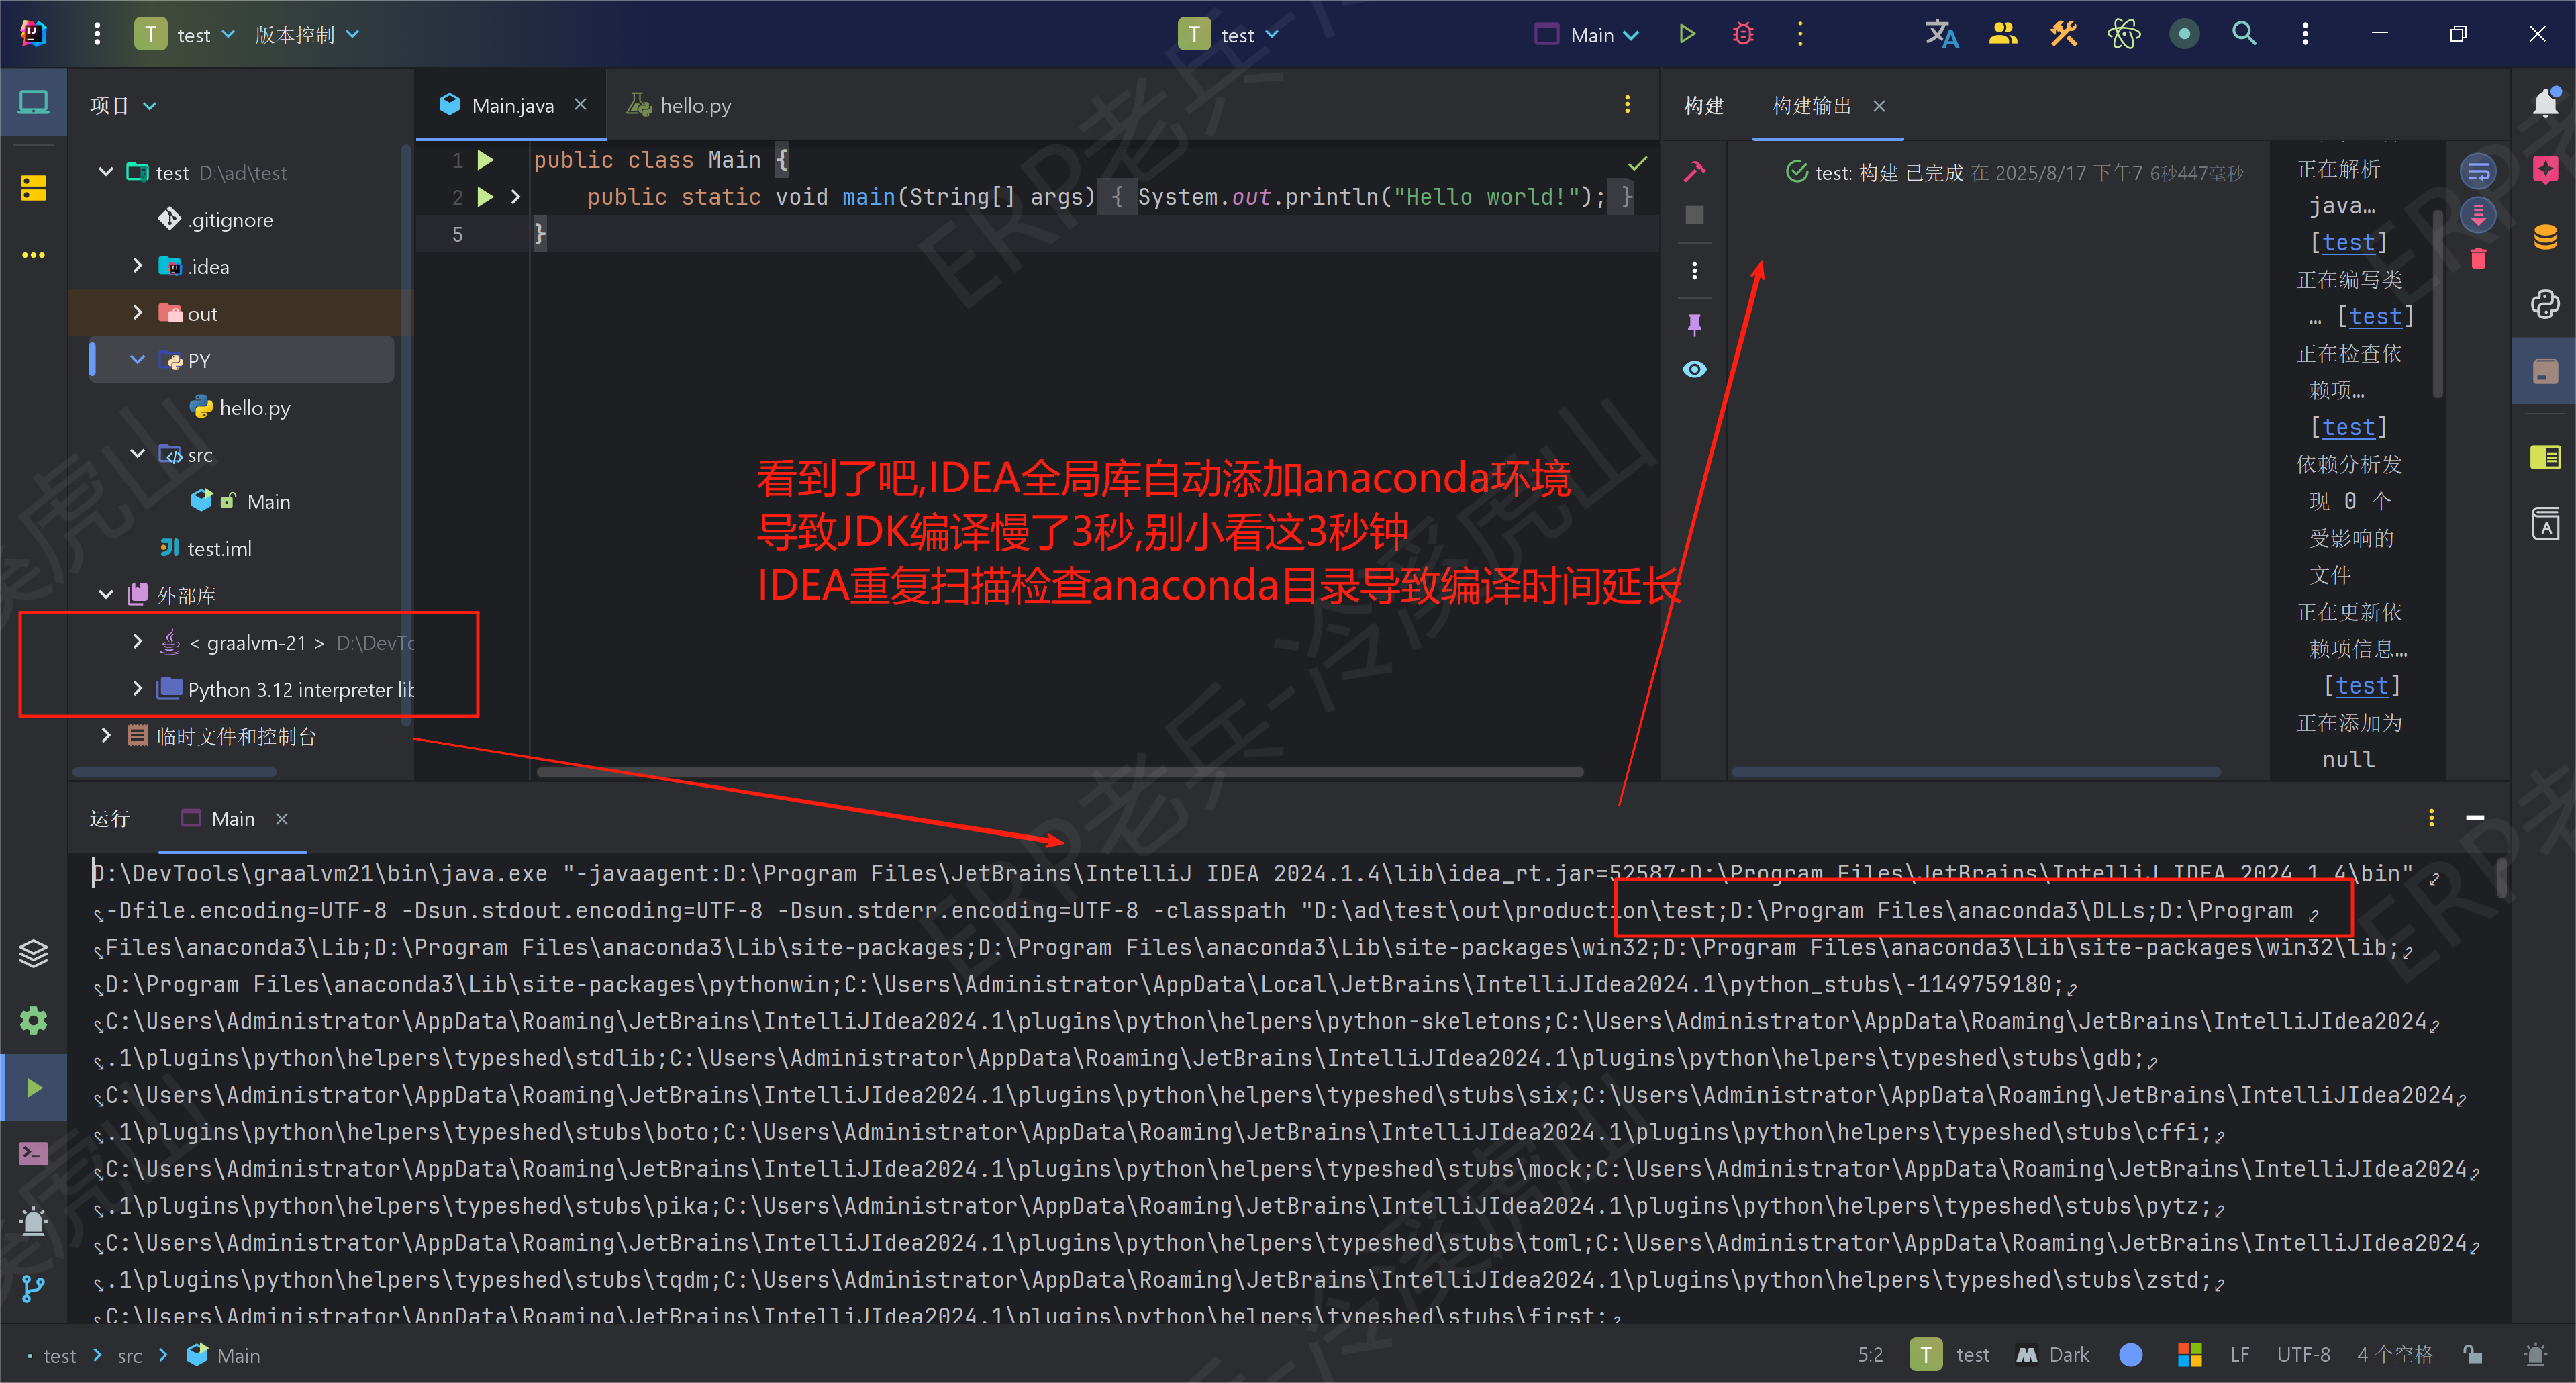Expand Python 3.12 interpreter library node

click(137, 689)
